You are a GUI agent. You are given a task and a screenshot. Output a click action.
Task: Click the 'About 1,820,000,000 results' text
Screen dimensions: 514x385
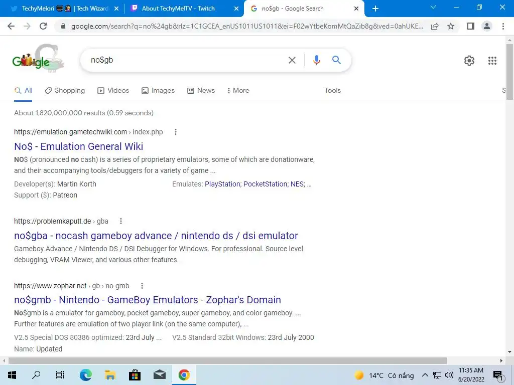(x=84, y=113)
